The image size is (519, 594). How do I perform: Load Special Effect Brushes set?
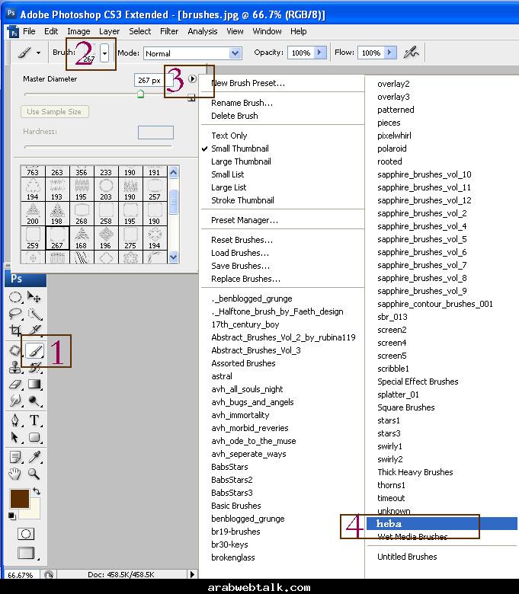(x=418, y=382)
